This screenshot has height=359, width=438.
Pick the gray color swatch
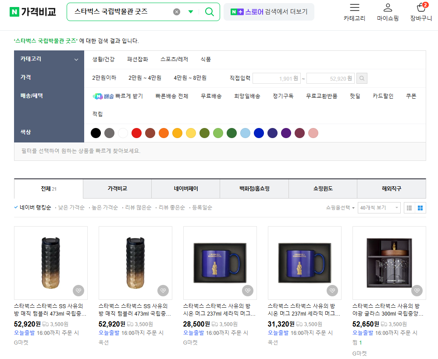click(x=109, y=133)
